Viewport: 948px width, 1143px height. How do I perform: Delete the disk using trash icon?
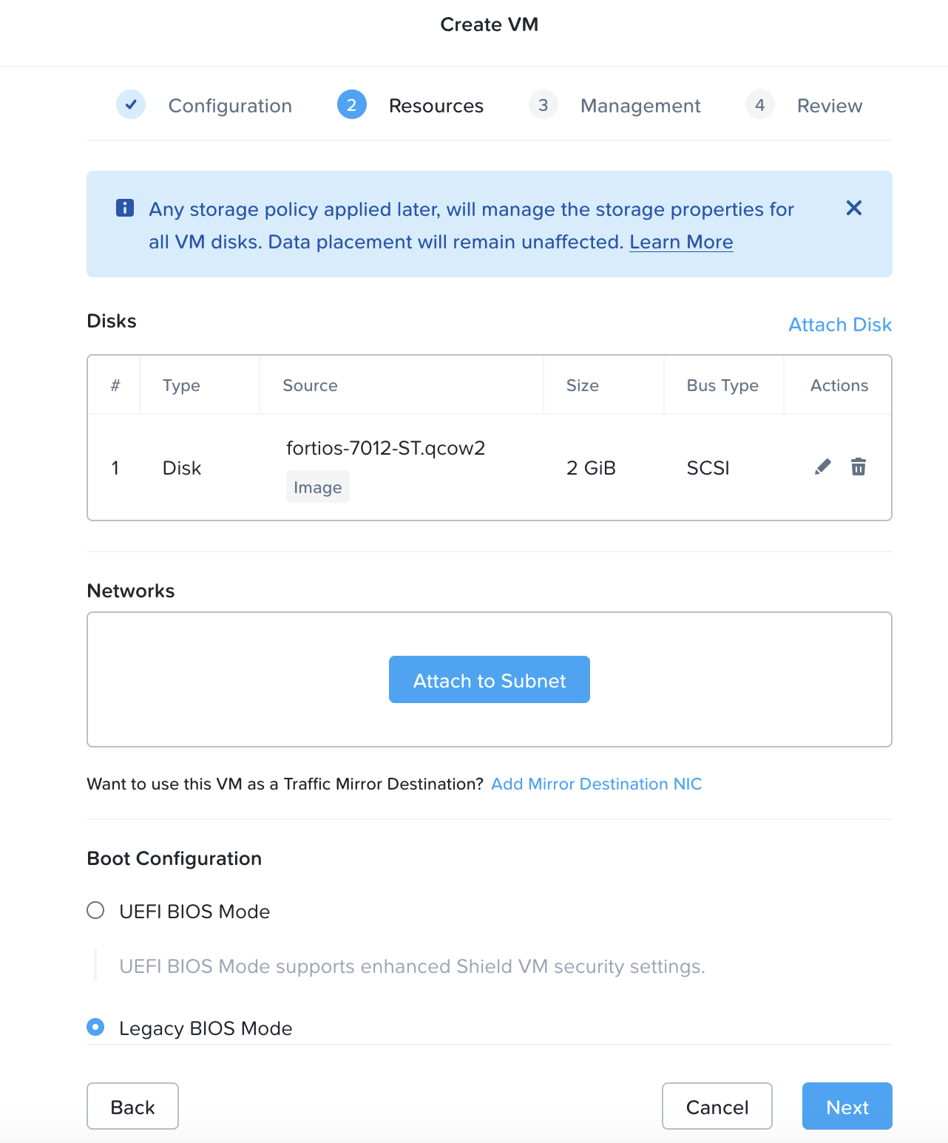[858, 467]
